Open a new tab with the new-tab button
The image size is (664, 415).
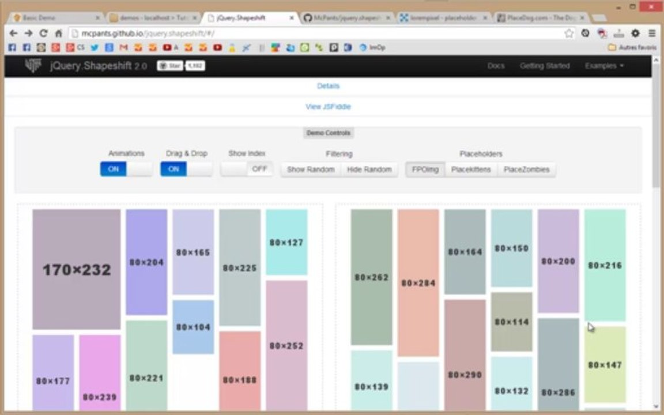tap(598, 18)
